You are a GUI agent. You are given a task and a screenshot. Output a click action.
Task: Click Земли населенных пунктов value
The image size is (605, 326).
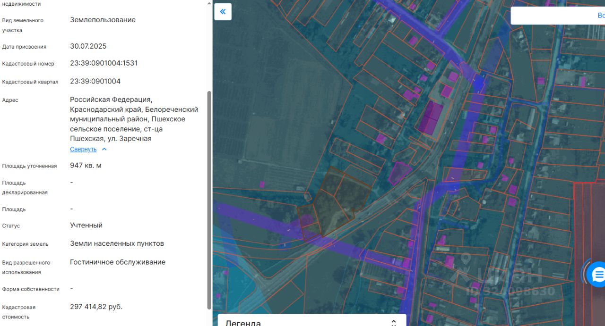[x=117, y=243]
